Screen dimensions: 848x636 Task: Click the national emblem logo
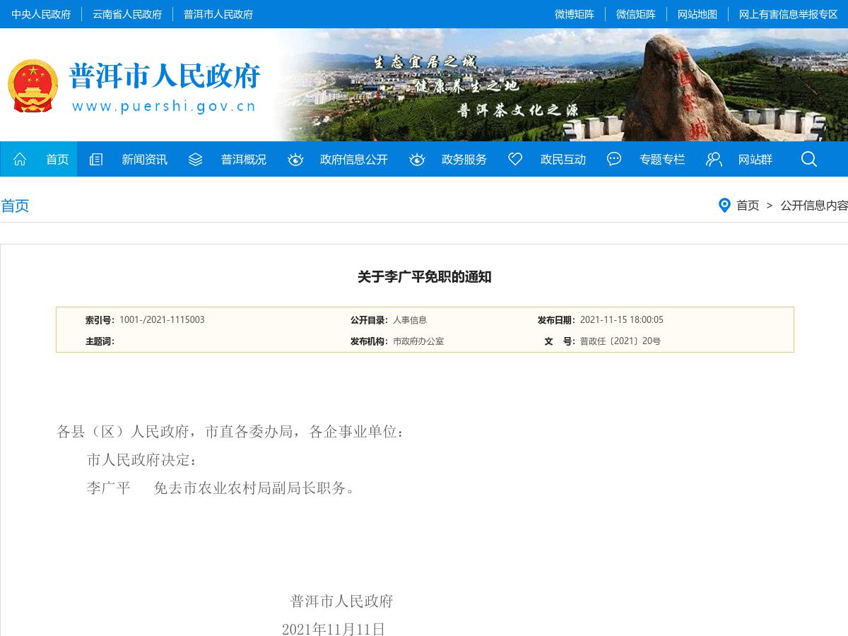coord(33,86)
